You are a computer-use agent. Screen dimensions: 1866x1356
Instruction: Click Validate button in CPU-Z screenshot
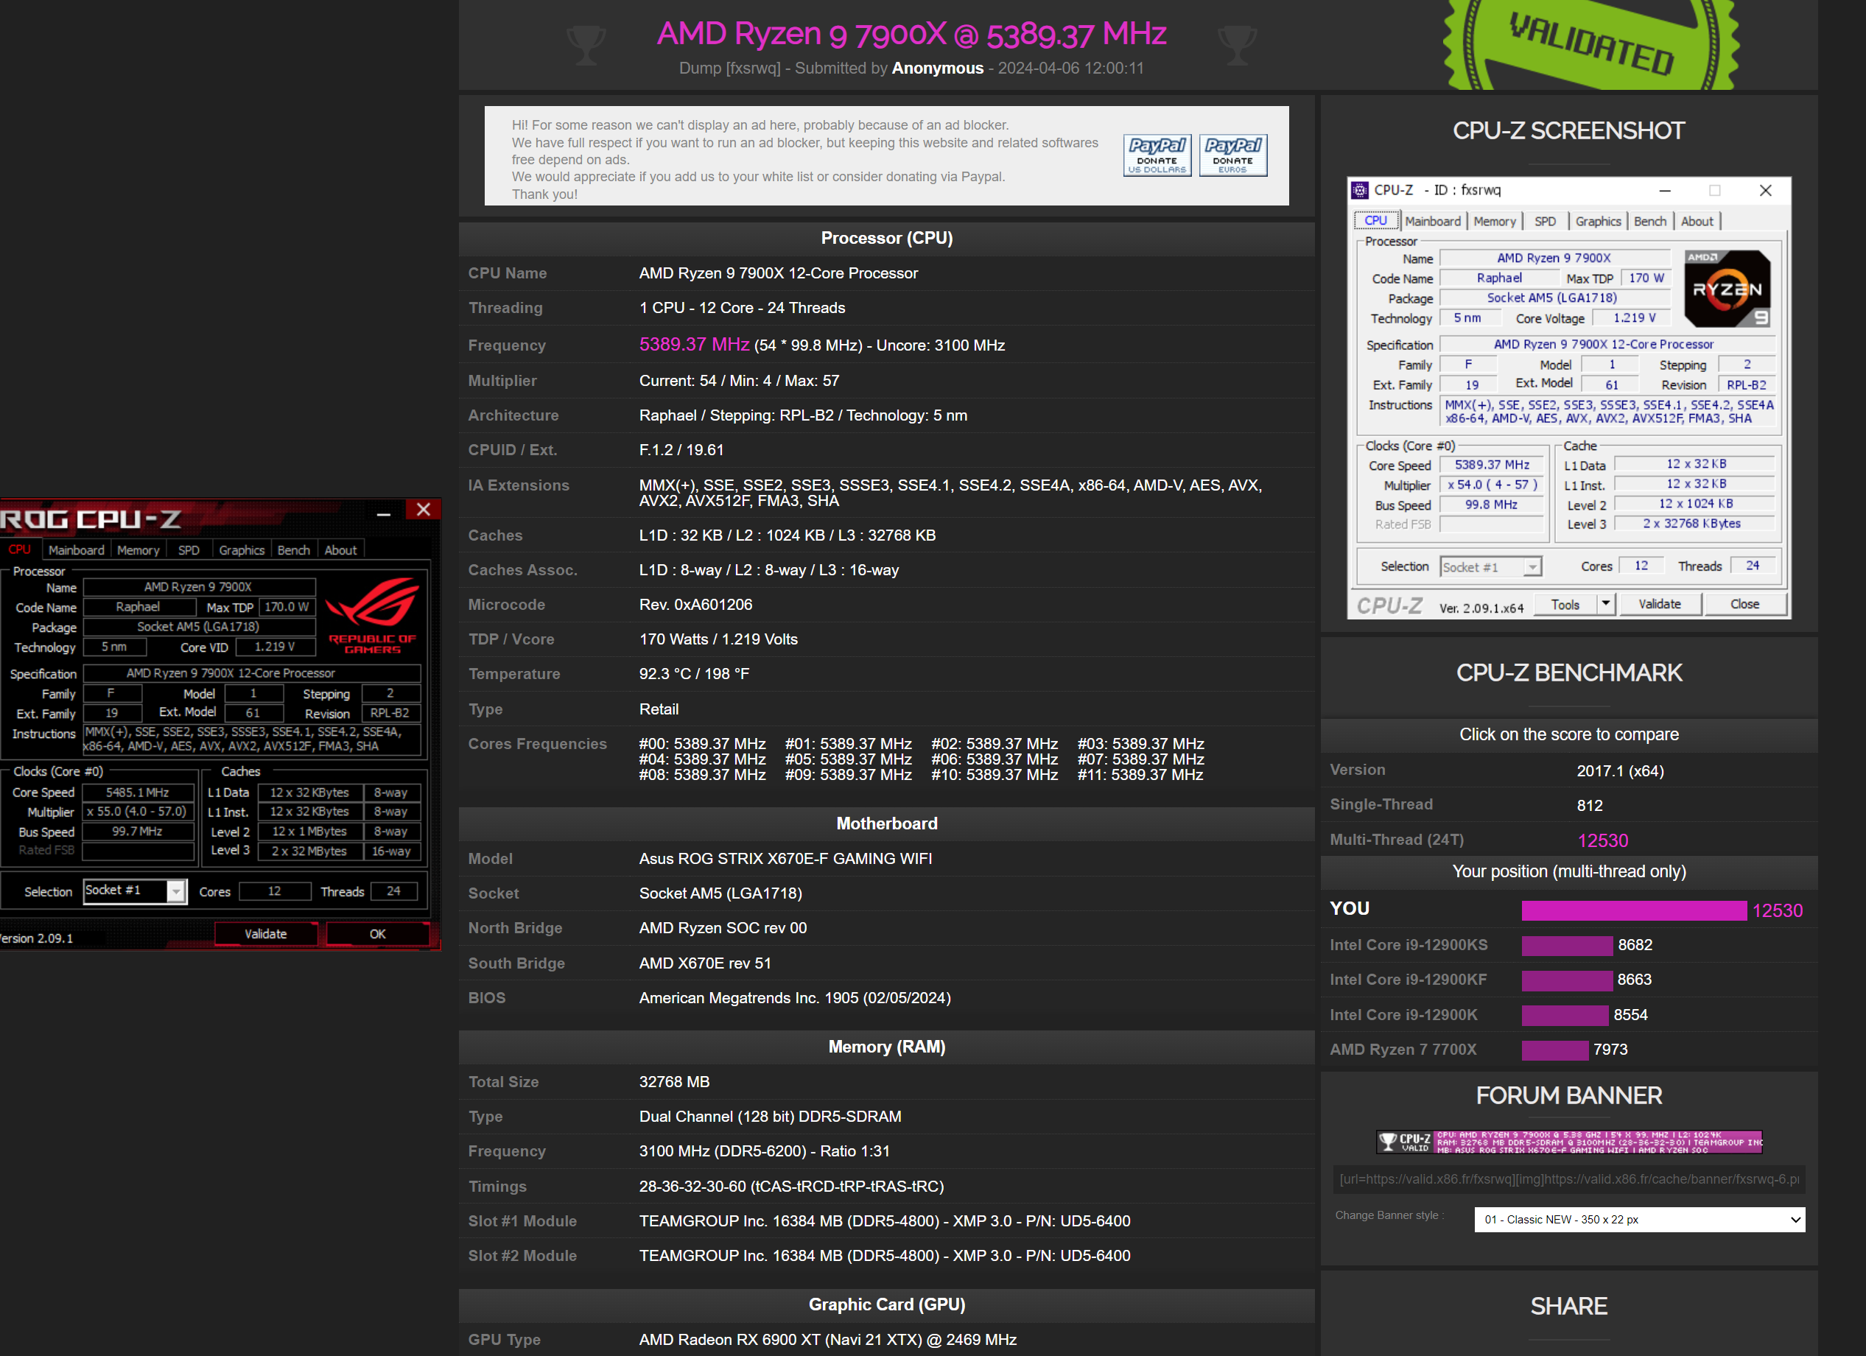point(1660,604)
